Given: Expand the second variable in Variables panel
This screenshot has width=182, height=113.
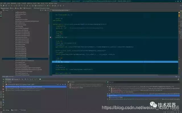Looking at the screenshot, I should click(x=68, y=86).
